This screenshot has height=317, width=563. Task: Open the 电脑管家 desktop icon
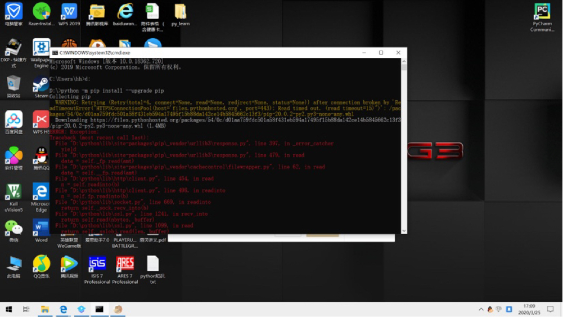click(x=13, y=15)
